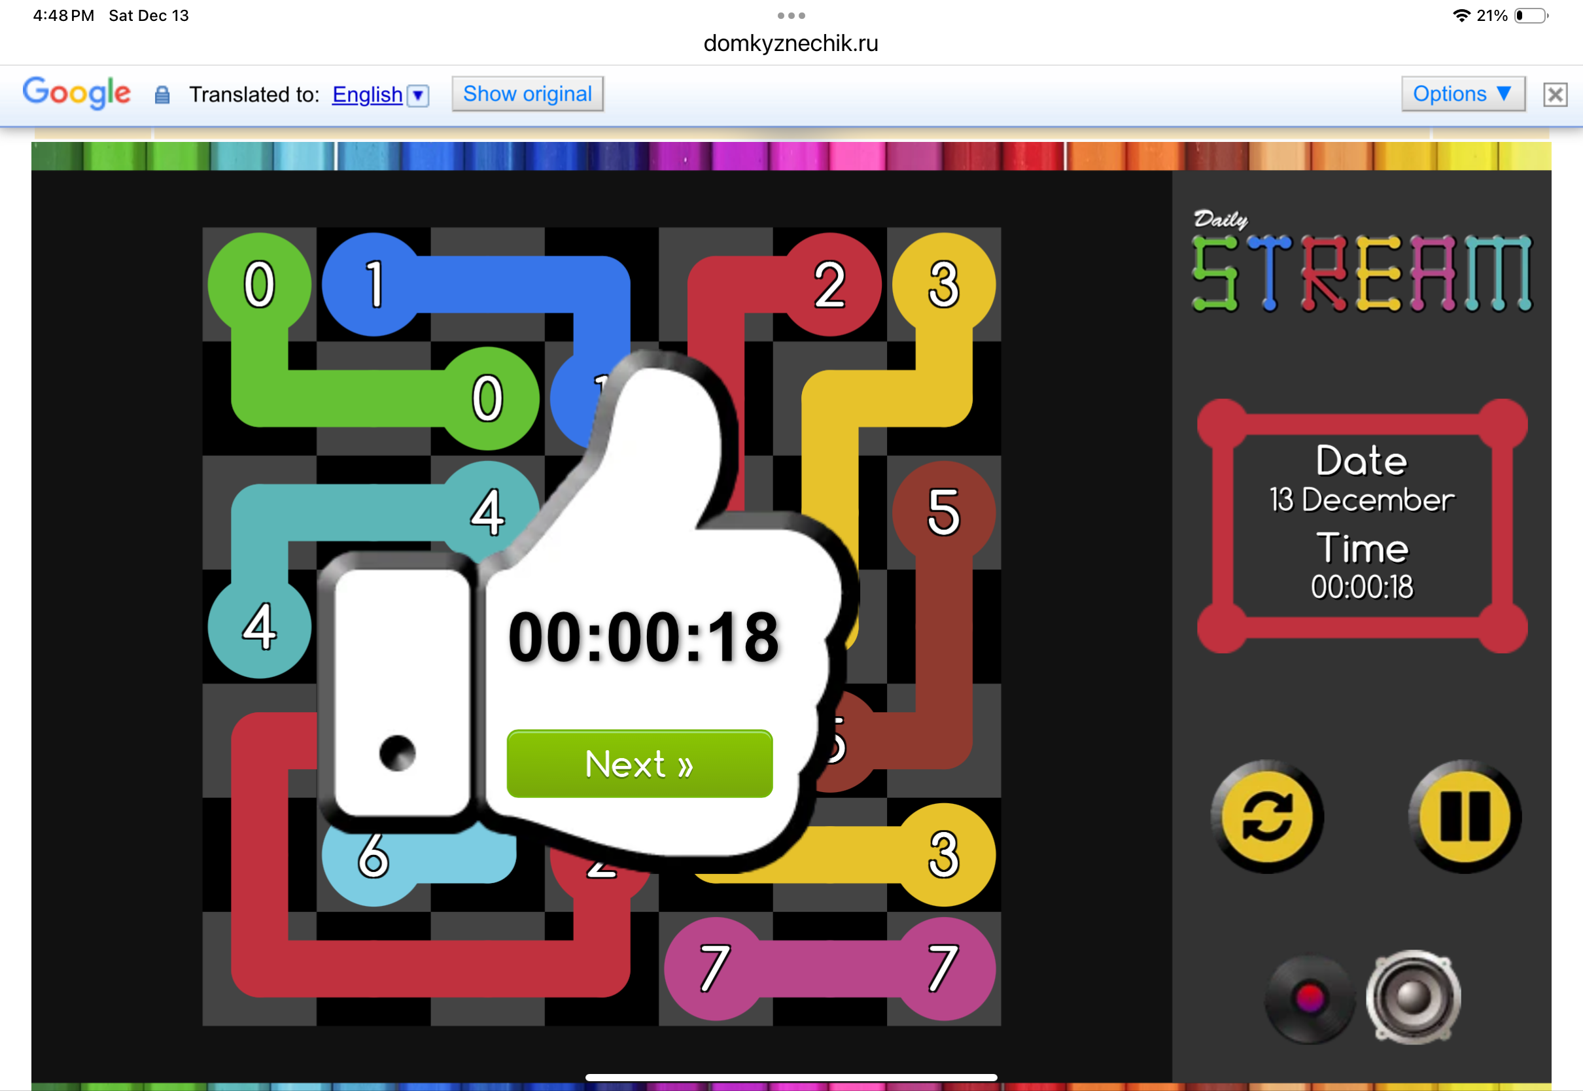
Task: Select the blue 1 node in top row
Action: pyautogui.click(x=374, y=285)
